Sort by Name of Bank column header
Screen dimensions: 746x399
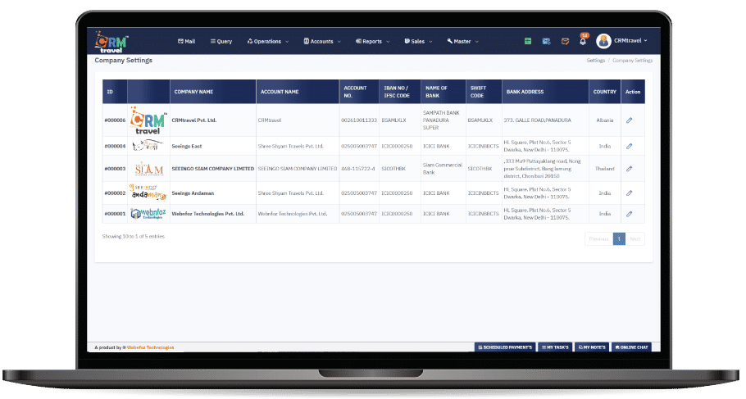pyautogui.click(x=443, y=92)
